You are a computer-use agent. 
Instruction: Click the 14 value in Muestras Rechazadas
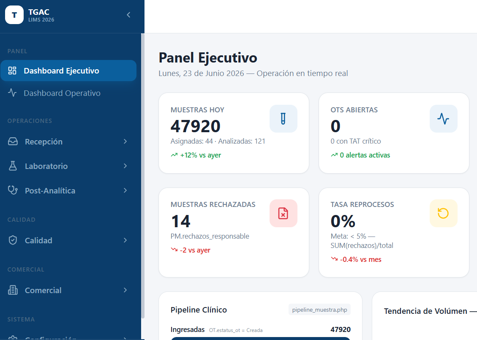tap(181, 221)
